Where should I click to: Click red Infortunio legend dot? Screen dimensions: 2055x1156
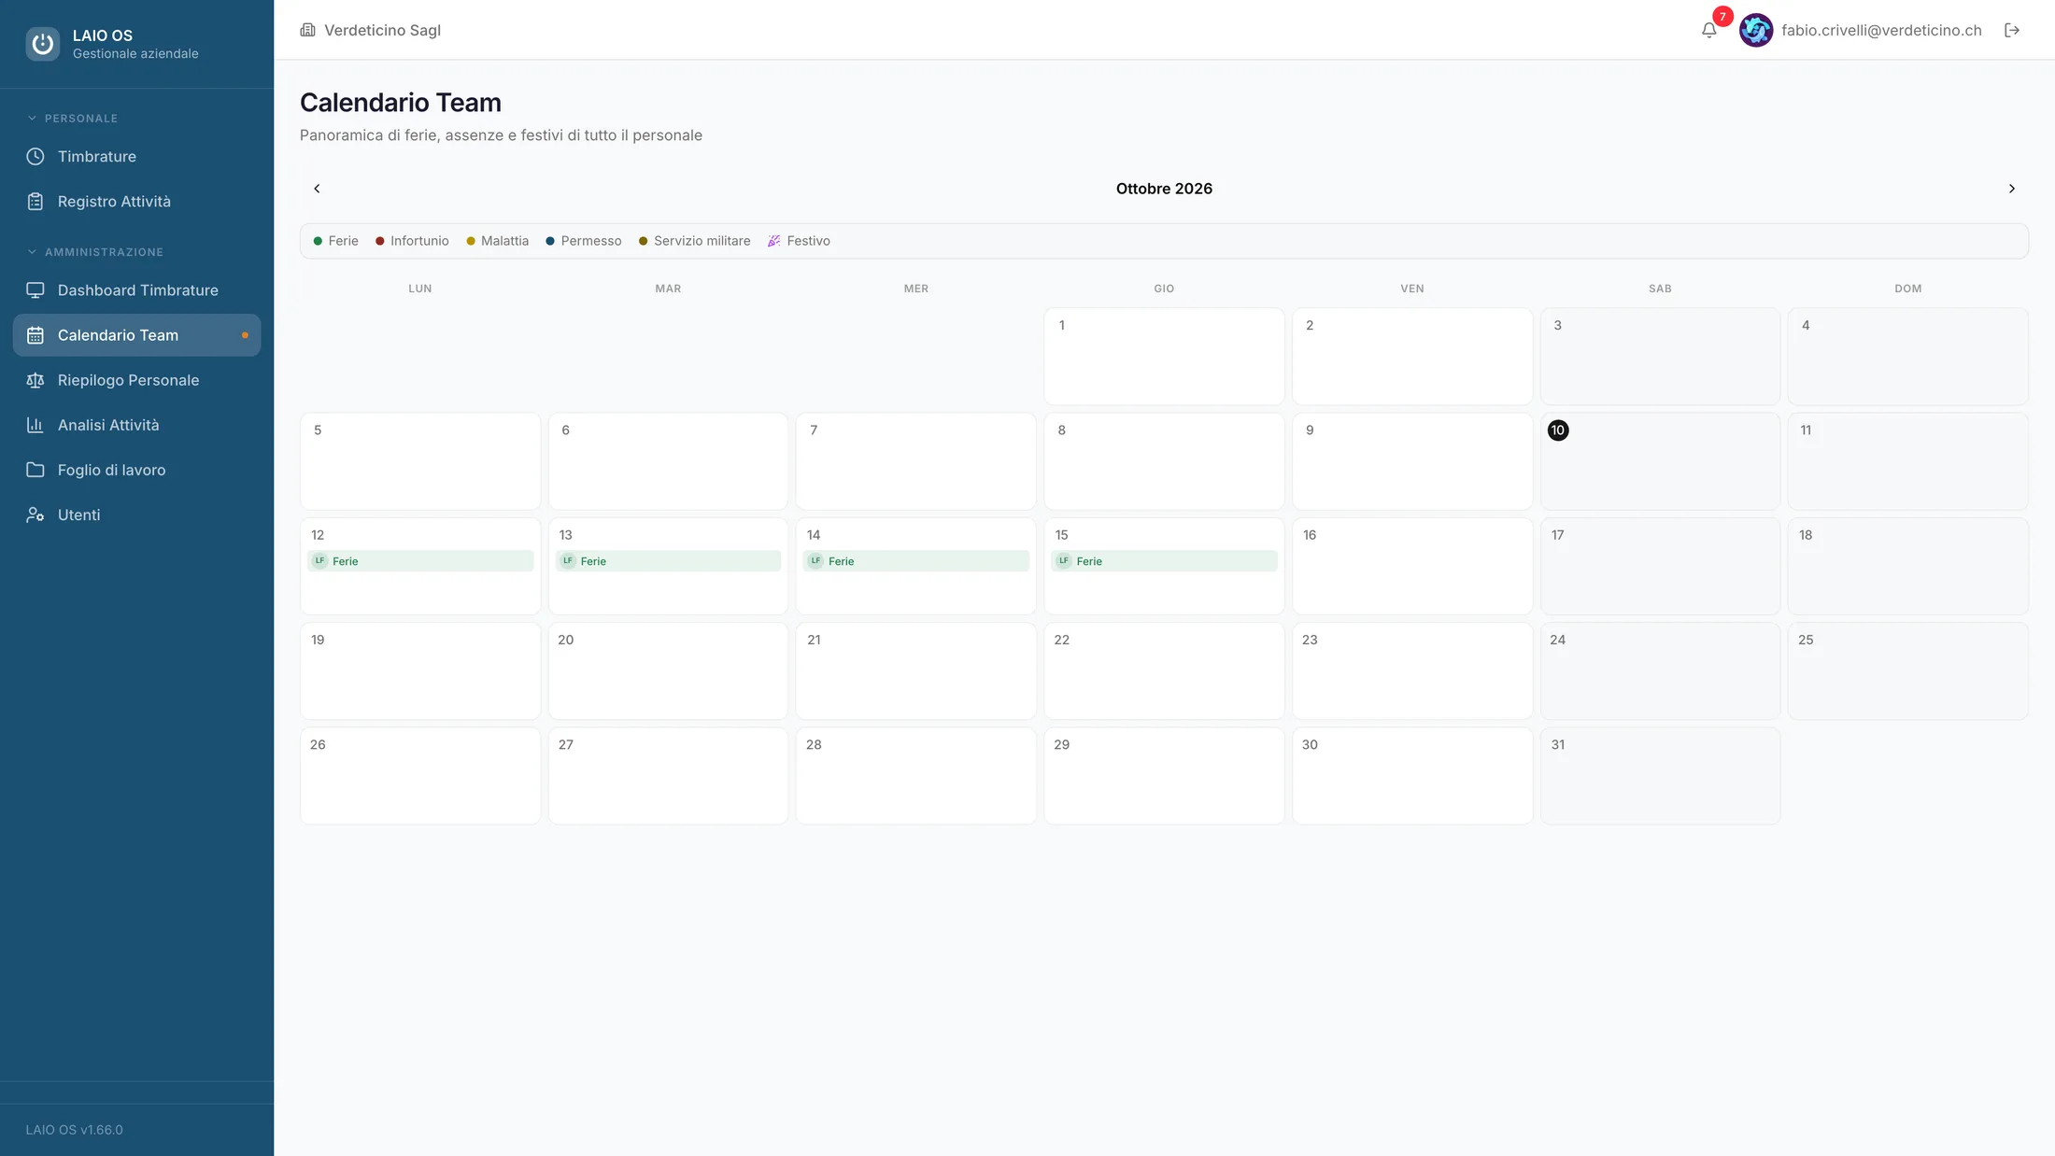[380, 241]
